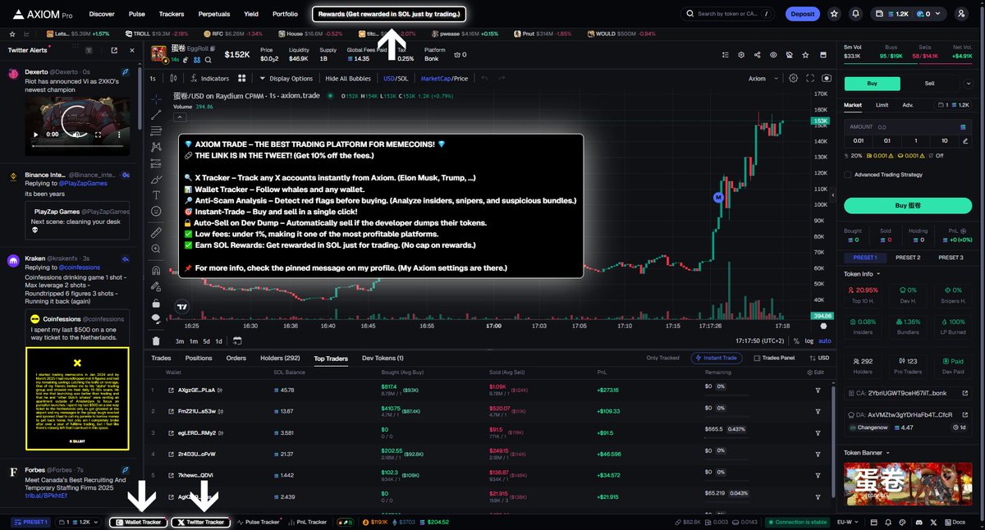Select the PRESET 2 tab
985x530 pixels.
(x=907, y=258)
